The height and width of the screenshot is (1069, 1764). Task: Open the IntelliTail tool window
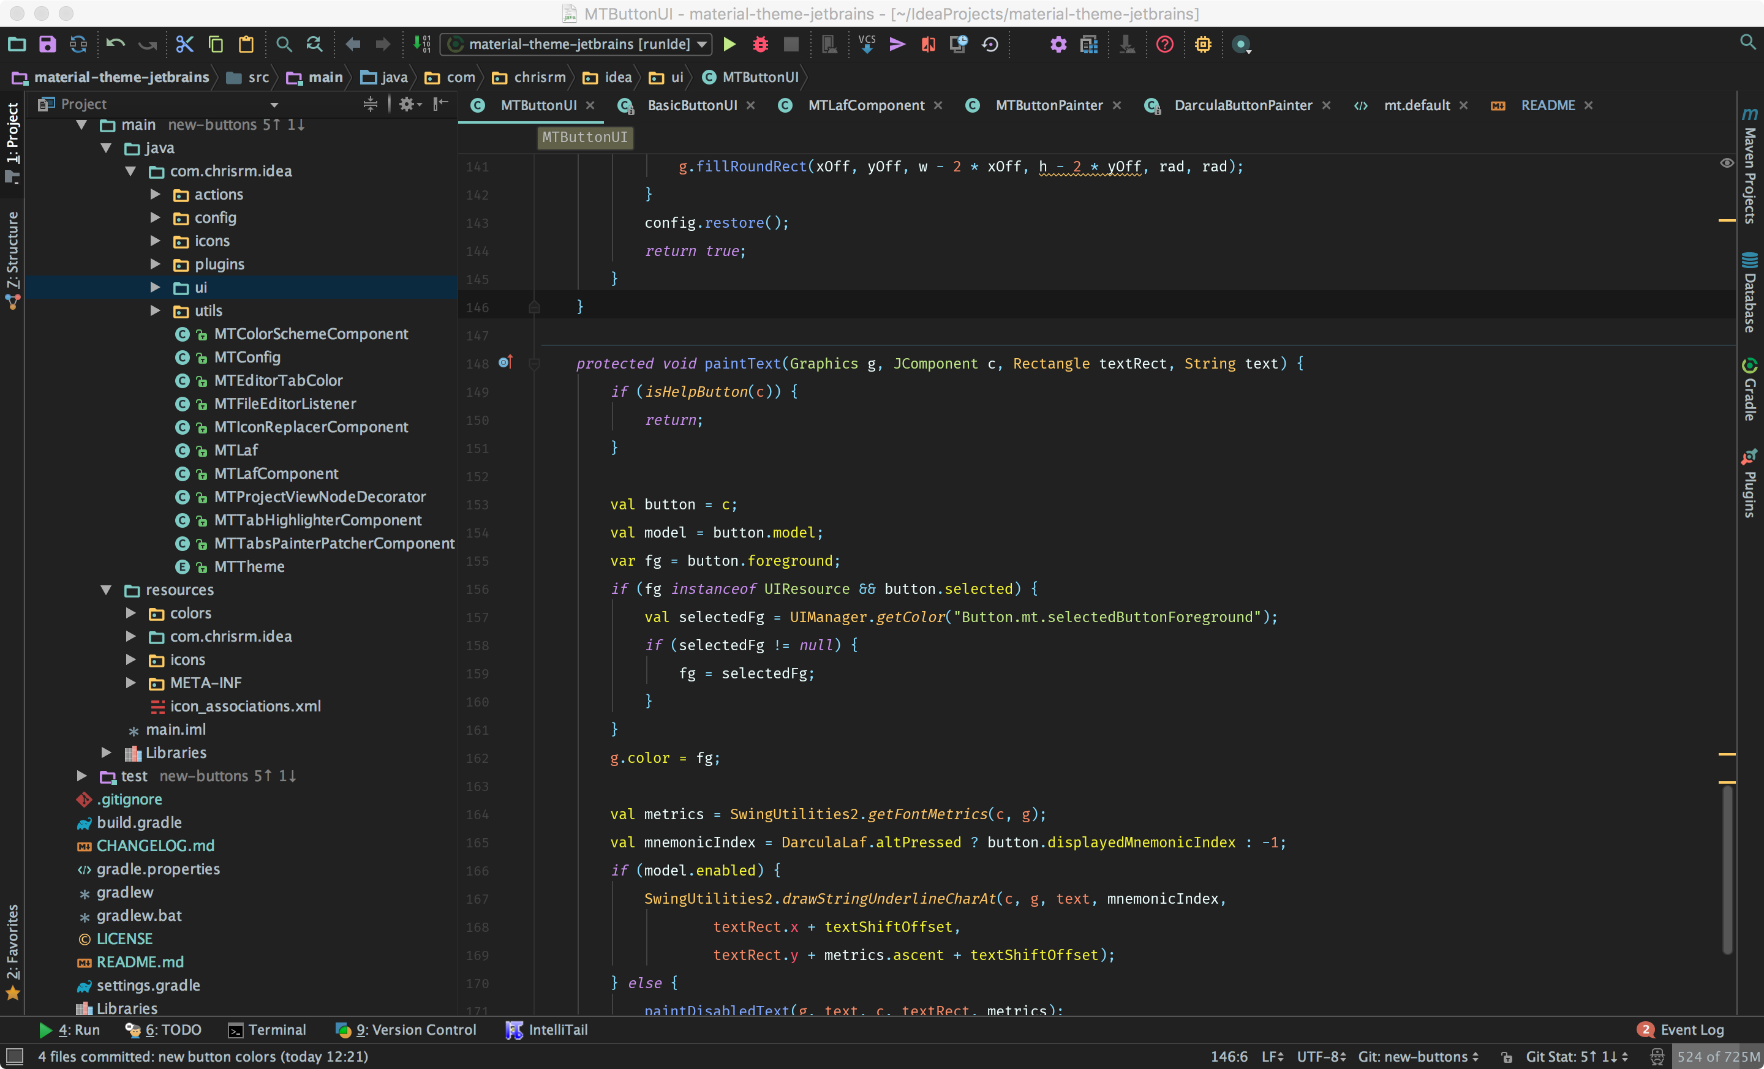(x=546, y=1030)
